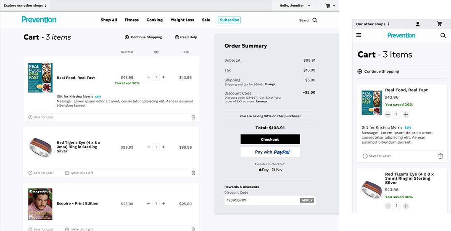This screenshot has width=451, height=231.
Task: Expand the Hello, Jennifer account dropdown
Action: 295,5
